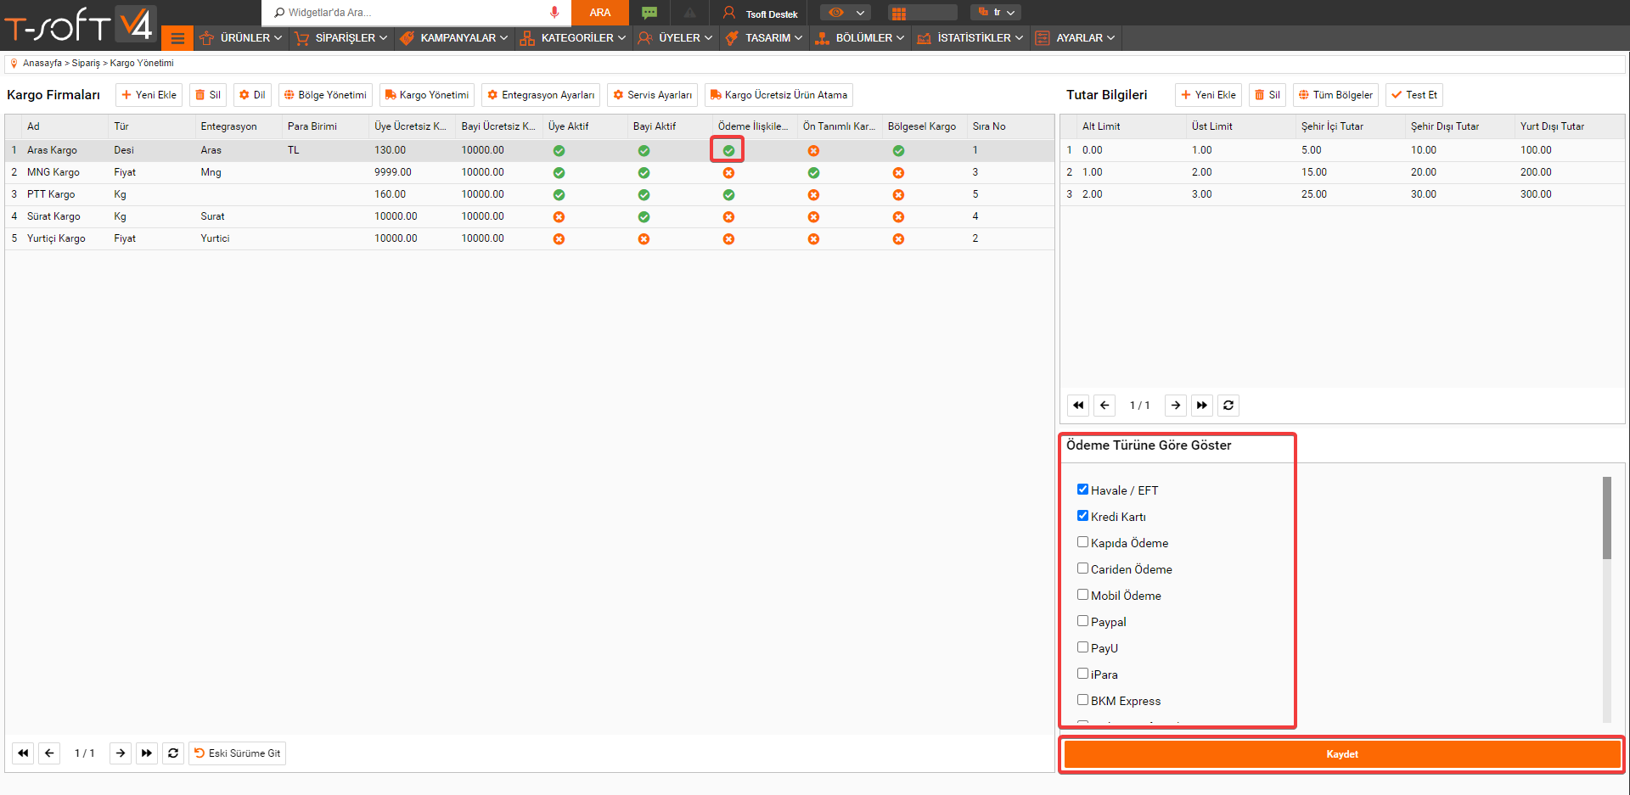
Task: Go to previous page in Tutar Bilgileri
Action: coord(1104,406)
